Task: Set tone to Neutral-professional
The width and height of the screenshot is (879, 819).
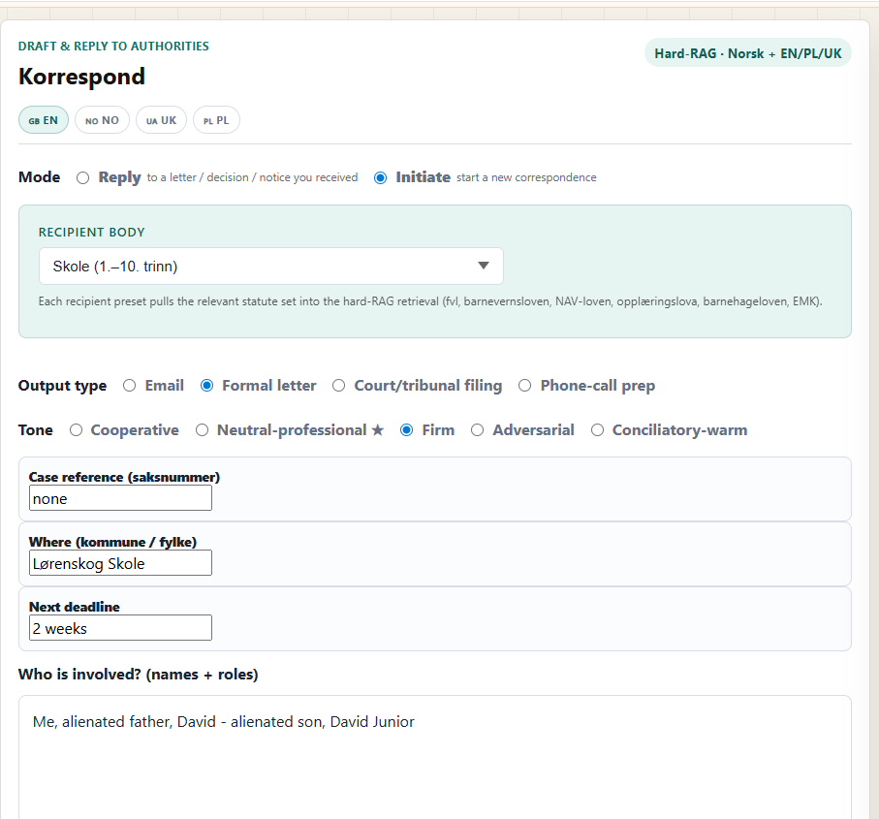Action: [203, 430]
